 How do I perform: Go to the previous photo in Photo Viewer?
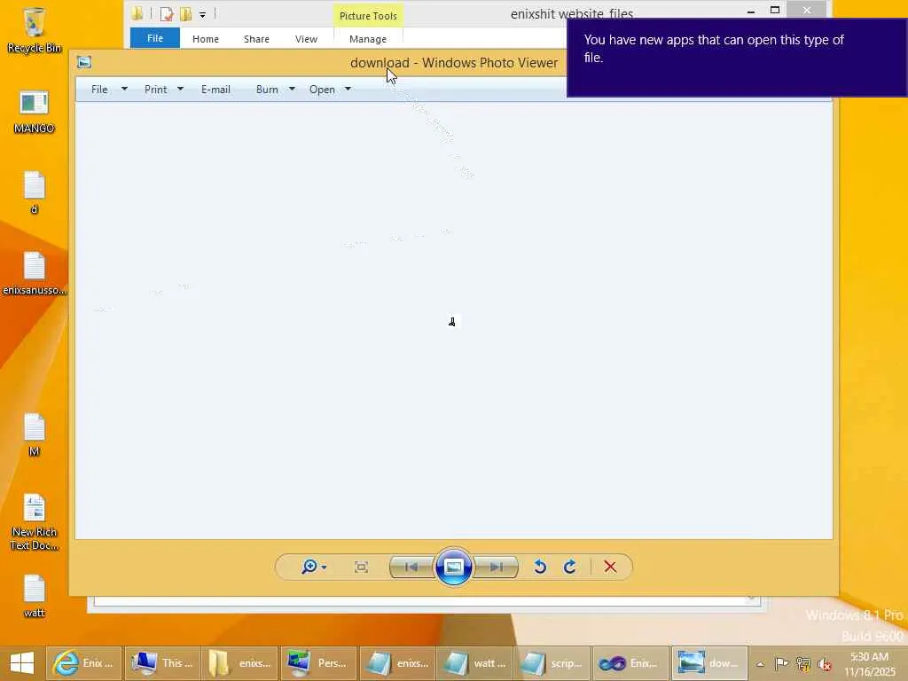coord(411,567)
